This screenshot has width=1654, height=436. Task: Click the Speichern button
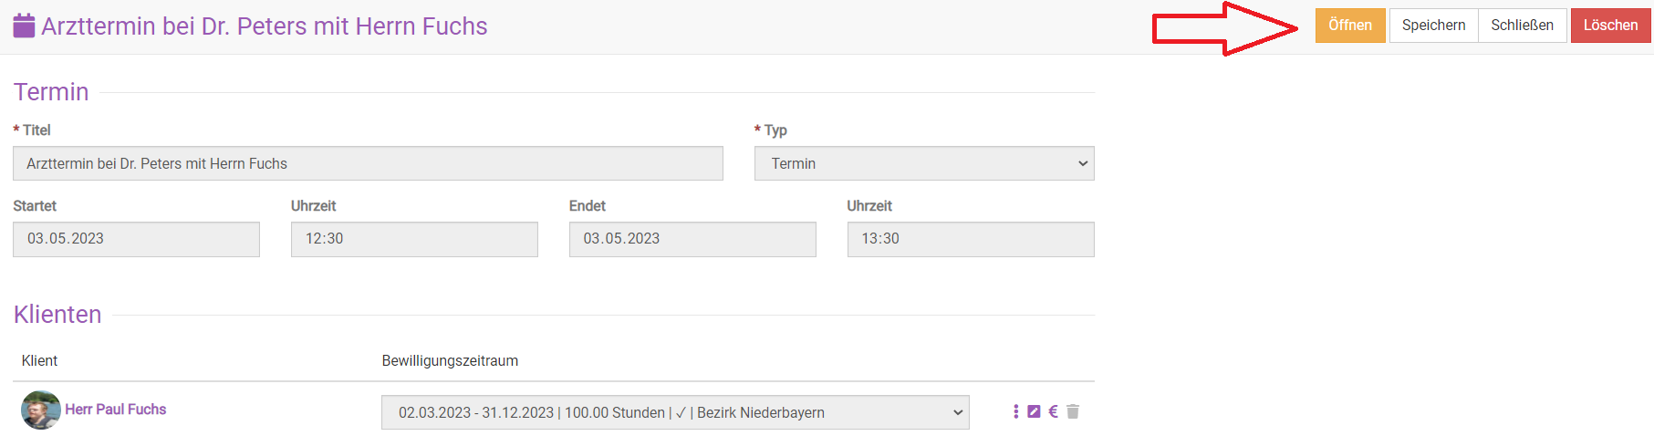[x=1433, y=26]
